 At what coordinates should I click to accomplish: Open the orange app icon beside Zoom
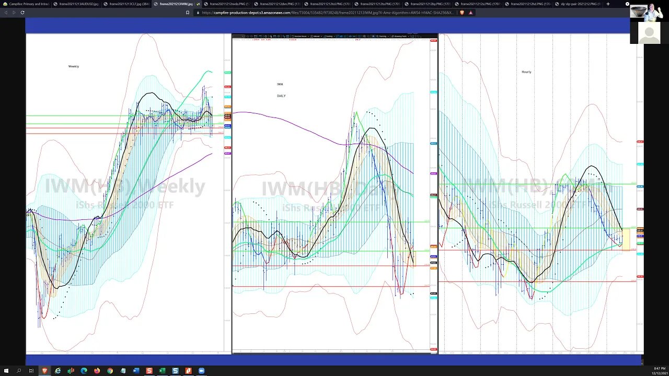click(188, 371)
